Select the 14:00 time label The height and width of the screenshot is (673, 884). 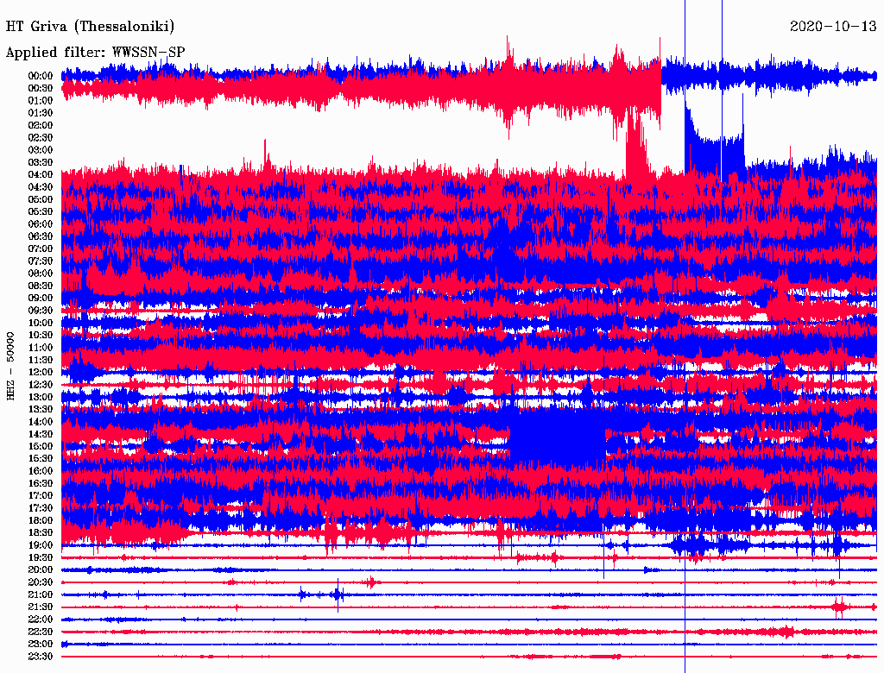click(41, 422)
